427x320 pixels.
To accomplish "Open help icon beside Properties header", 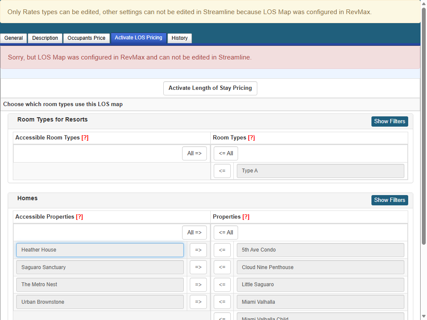I will tap(246, 217).
